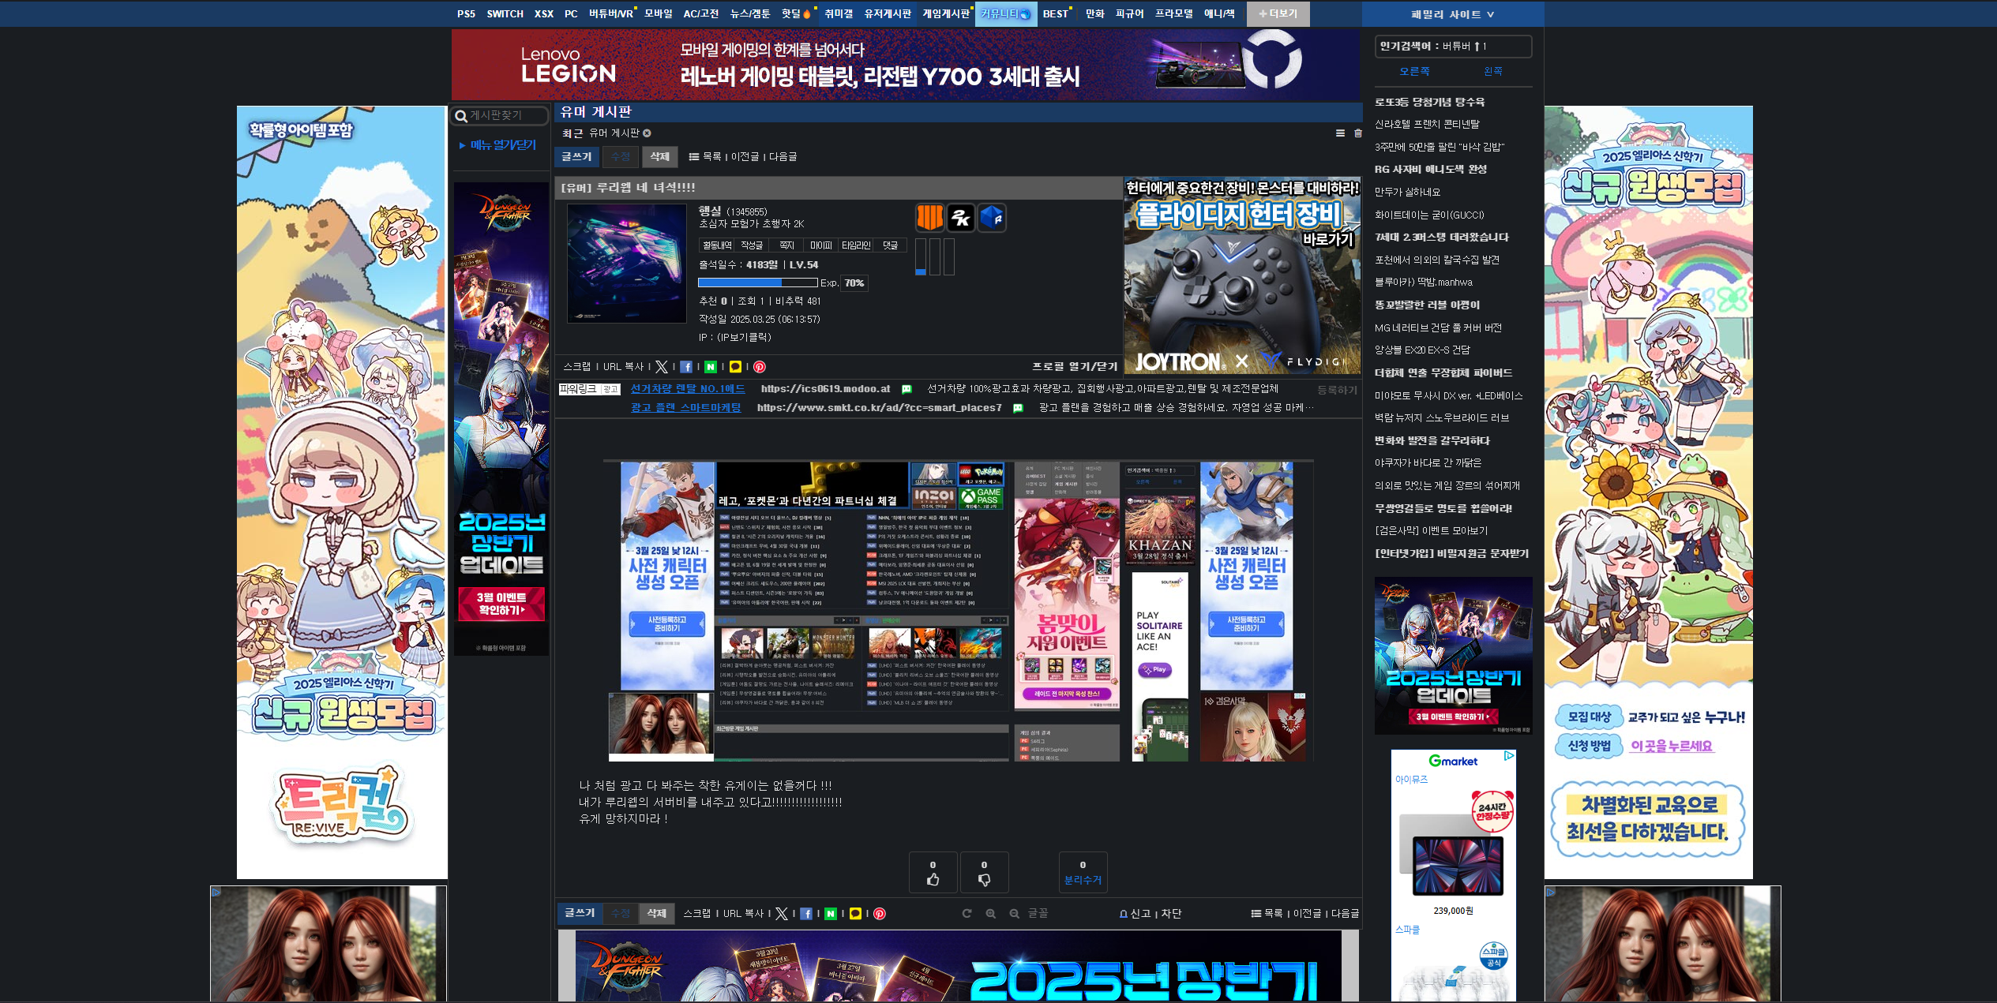Viewport: 1997px width, 1003px height.
Task: Click the 분리수거 link below the post
Action: (x=1082, y=880)
